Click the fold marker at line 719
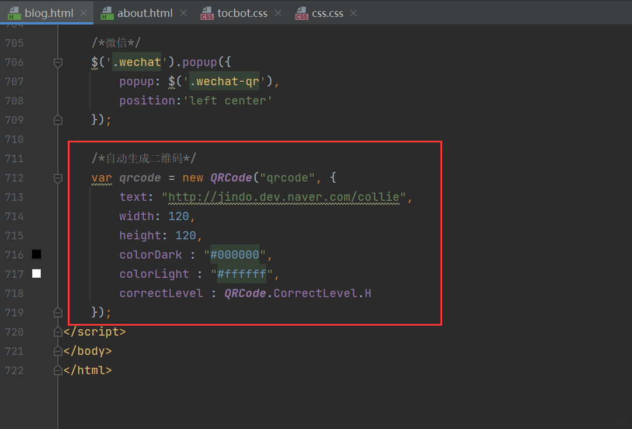Screen dimensions: 632x429 pyautogui.click(x=58, y=313)
